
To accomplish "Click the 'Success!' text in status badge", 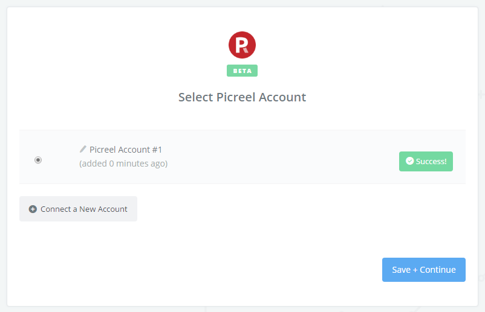I will click(431, 161).
